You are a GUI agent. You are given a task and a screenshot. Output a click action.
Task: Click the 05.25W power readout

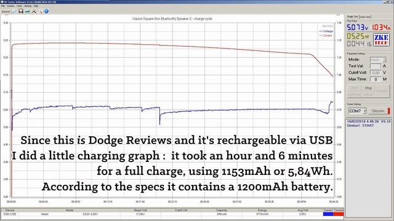(x=358, y=36)
